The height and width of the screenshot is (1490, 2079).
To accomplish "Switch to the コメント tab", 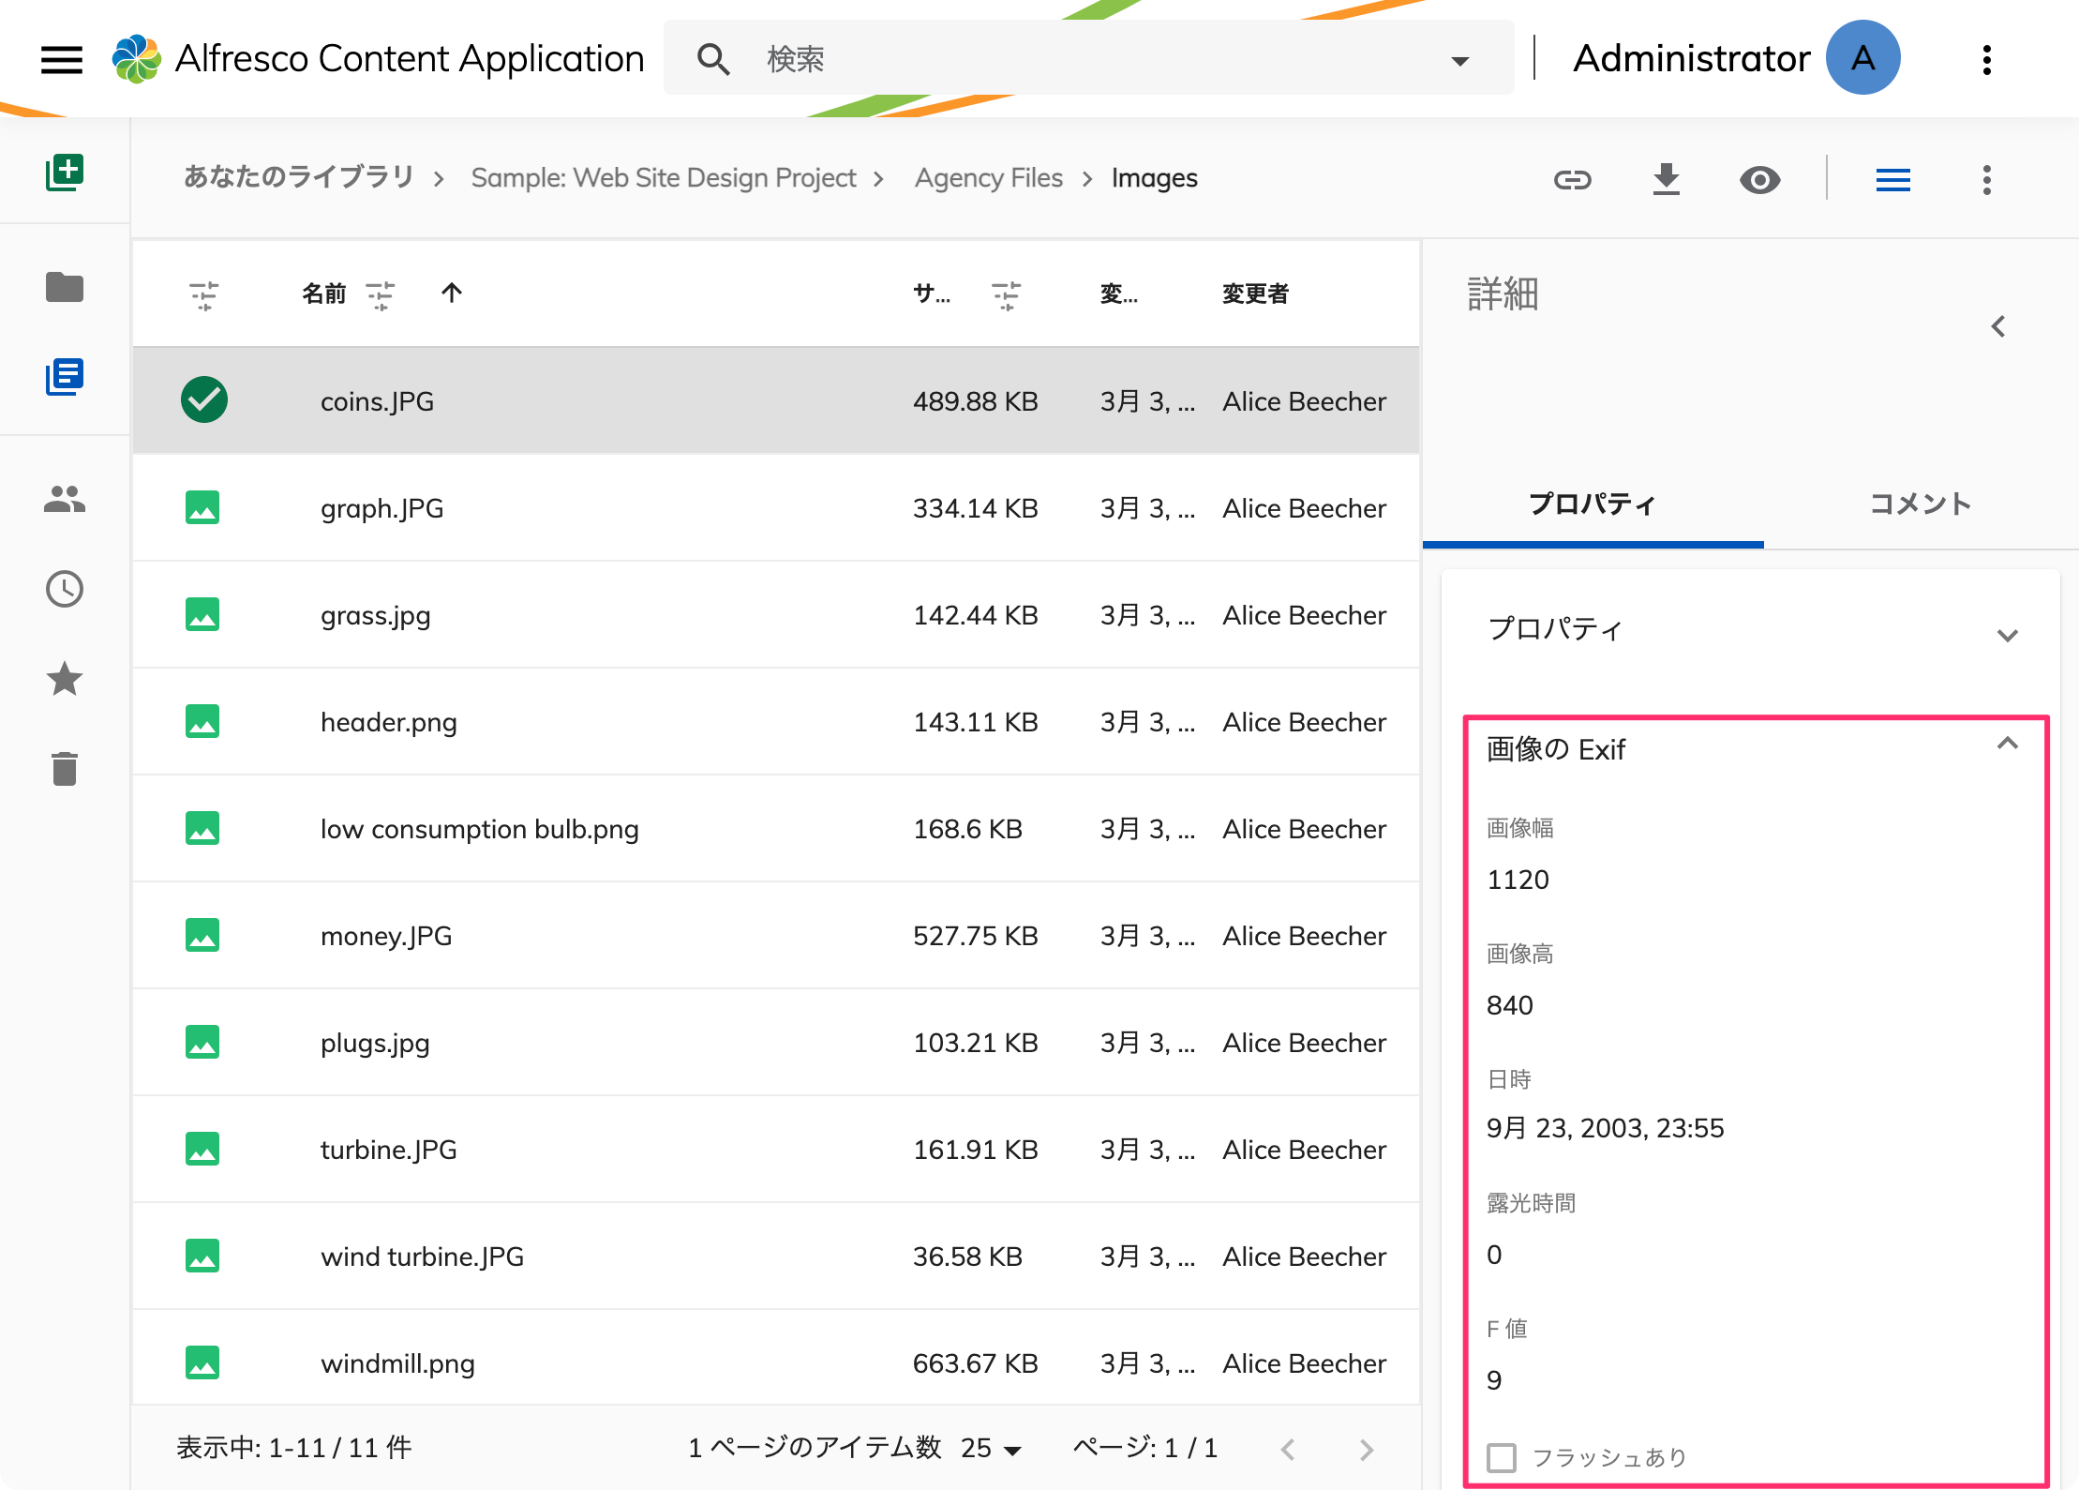I will 1921,504.
